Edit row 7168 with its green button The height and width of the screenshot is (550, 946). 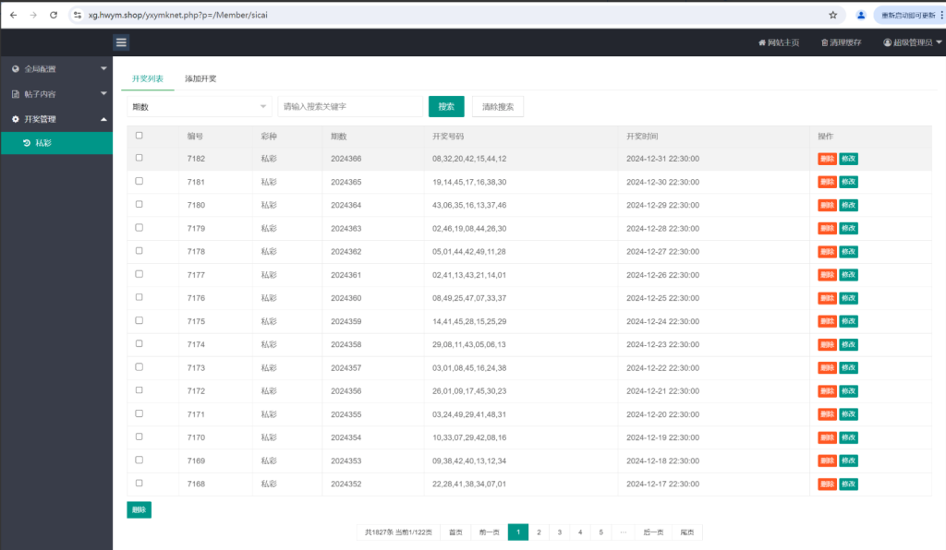[x=848, y=484]
